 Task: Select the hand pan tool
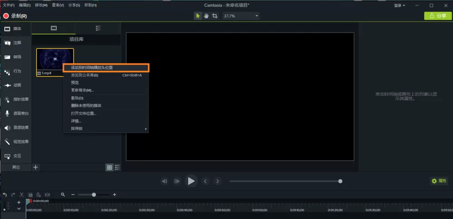pos(206,16)
